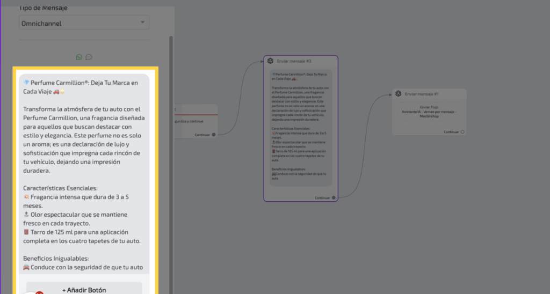Click the Continuar output dot on node #3

click(x=334, y=197)
